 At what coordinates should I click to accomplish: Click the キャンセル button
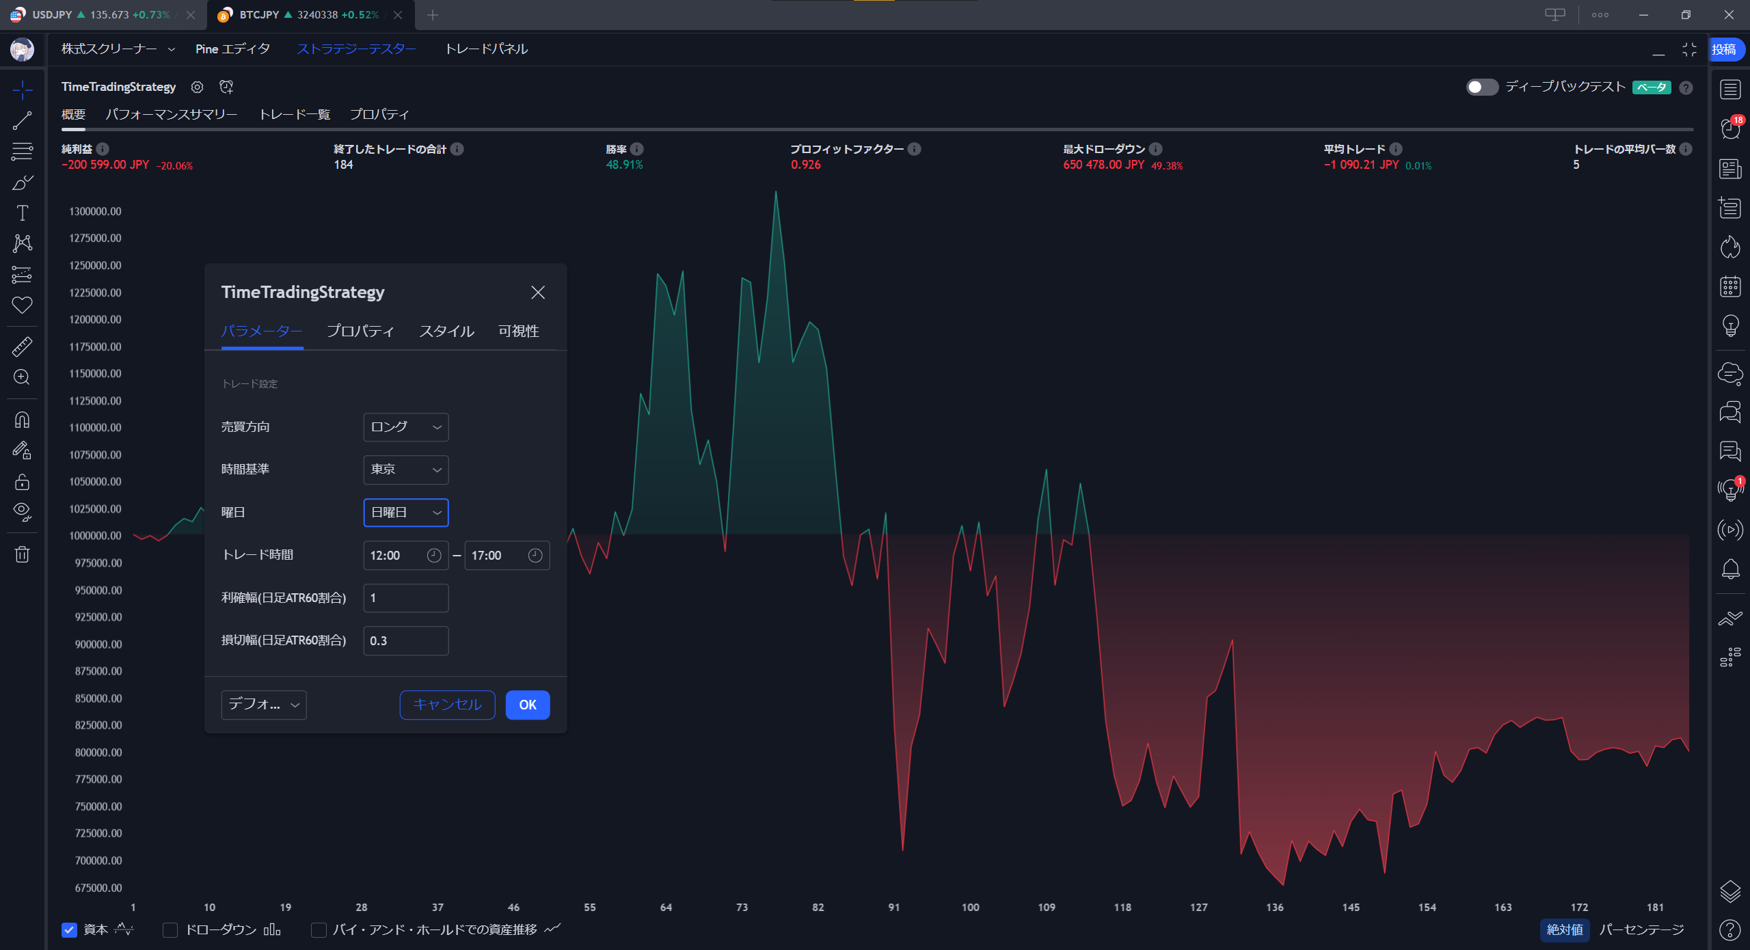pos(447,705)
